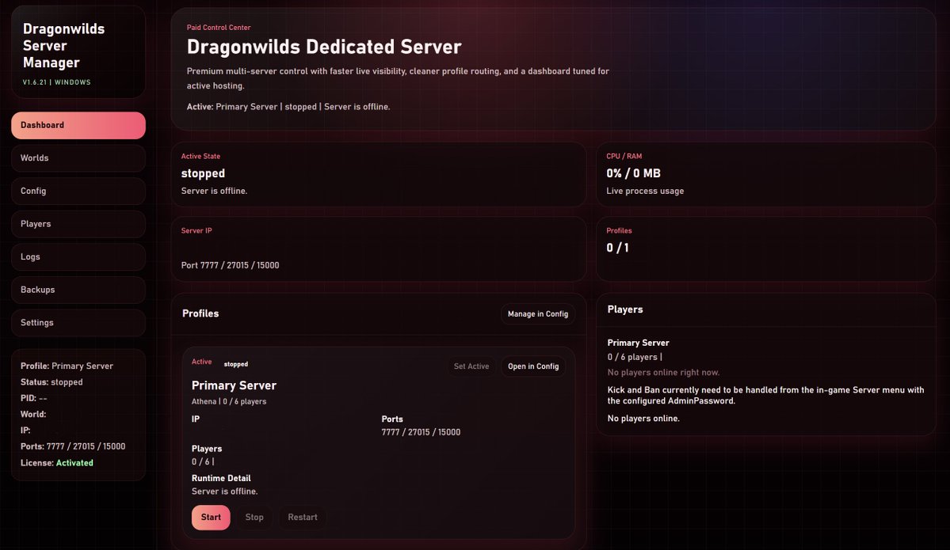Click the Kick and Ban notice text
This screenshot has width=950, height=550.
click(766, 396)
